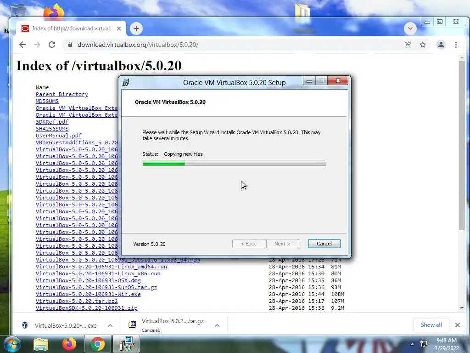Open the Chrome three-dot menu
This screenshot has height=353, width=470.
[x=456, y=45]
